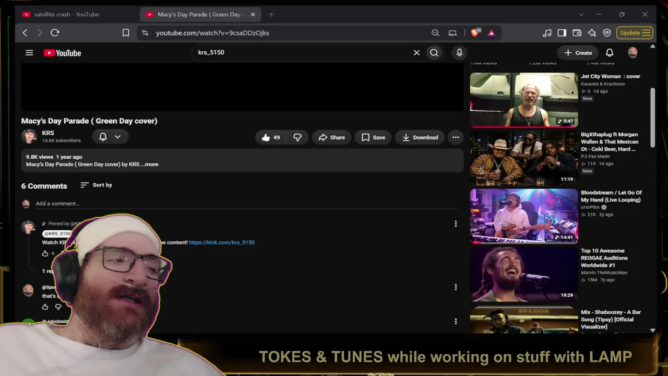Go forward in browser history
Image resolution: width=668 pixels, height=376 pixels.
(40, 33)
